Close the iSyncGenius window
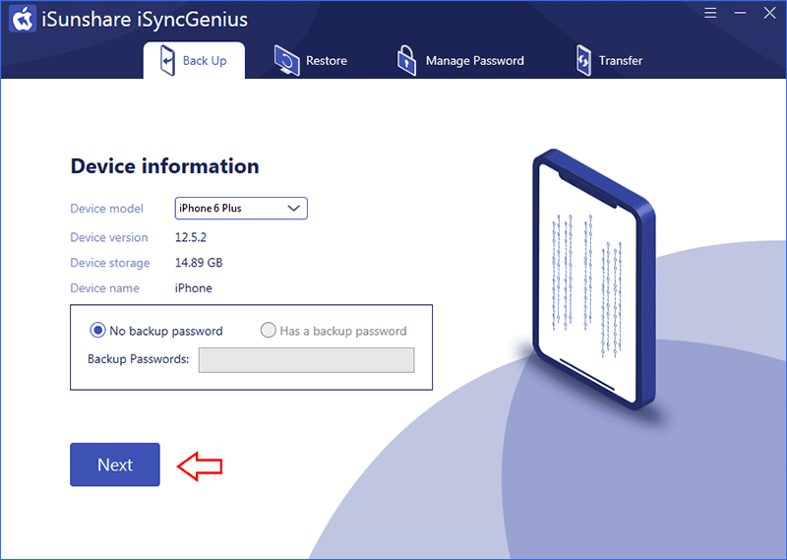This screenshot has width=787, height=560. pos(769,13)
